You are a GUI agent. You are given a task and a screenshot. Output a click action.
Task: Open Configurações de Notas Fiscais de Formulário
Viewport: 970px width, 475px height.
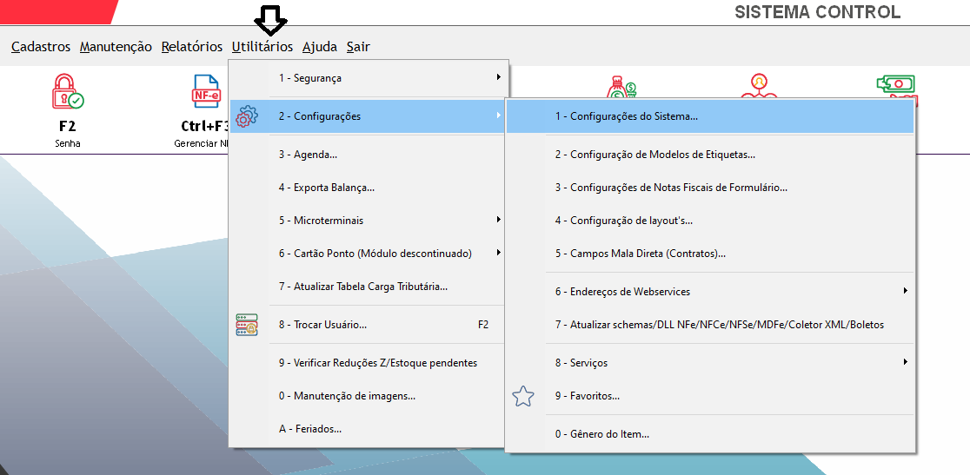[710, 188]
